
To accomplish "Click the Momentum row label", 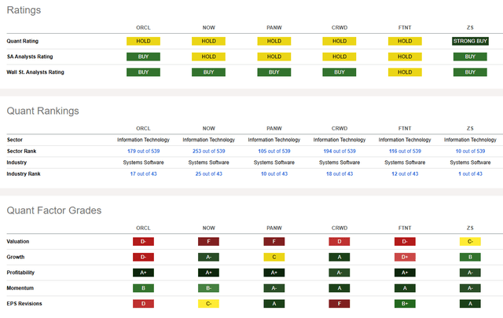I will click(23, 287).
